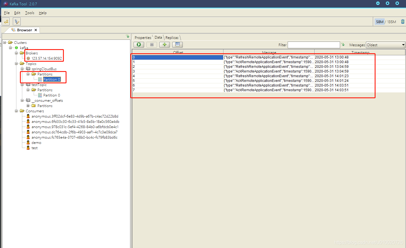
Task: Collapse the kafka cluster node
Action: (11, 48)
